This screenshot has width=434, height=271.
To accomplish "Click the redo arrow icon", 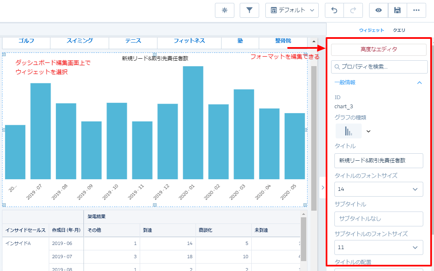I will [x=353, y=10].
